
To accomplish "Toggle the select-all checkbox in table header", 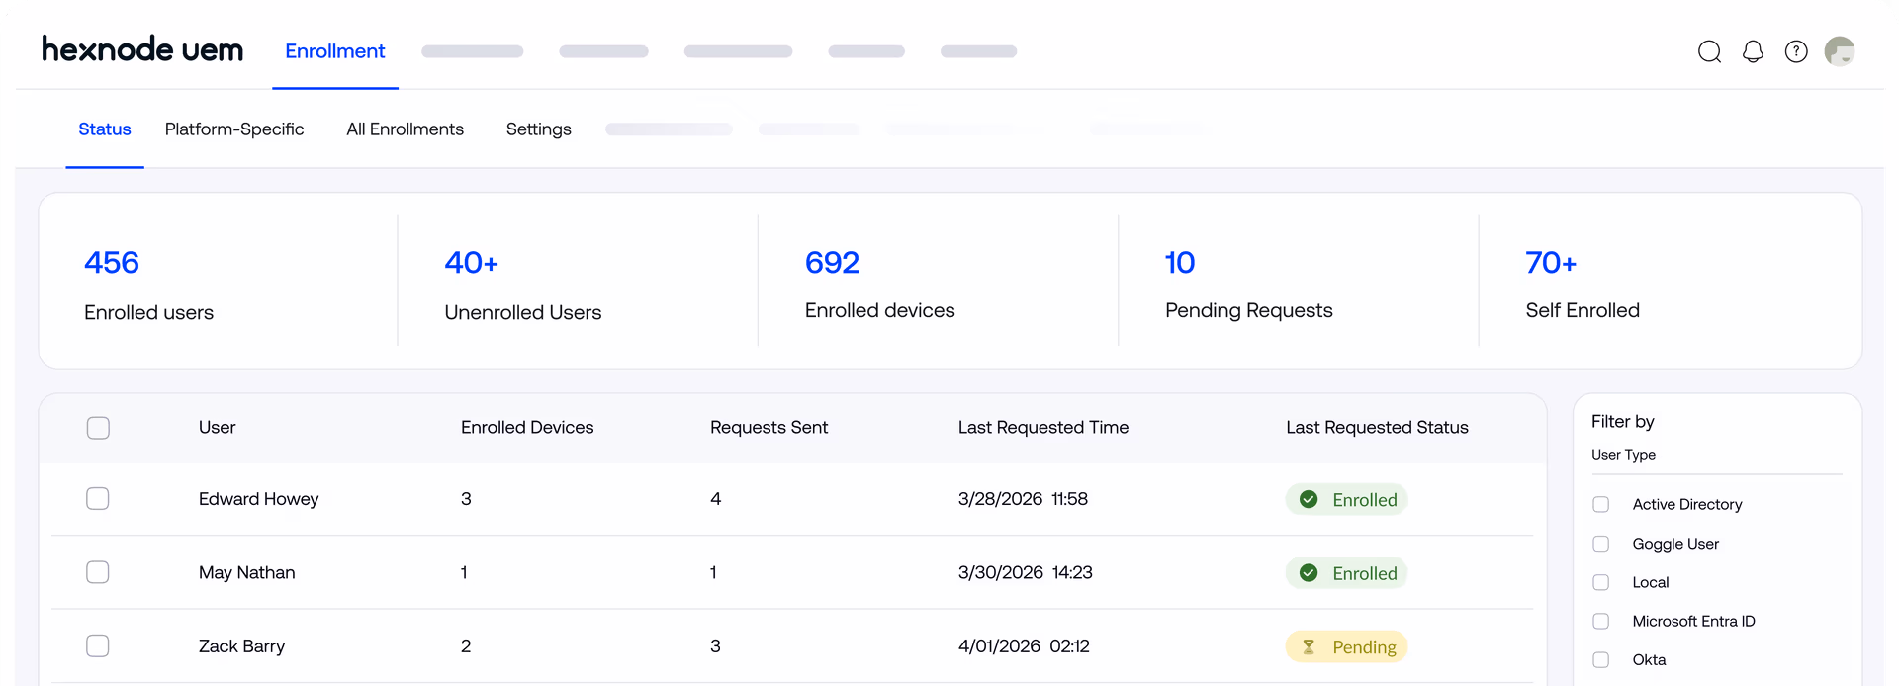I will (x=98, y=428).
